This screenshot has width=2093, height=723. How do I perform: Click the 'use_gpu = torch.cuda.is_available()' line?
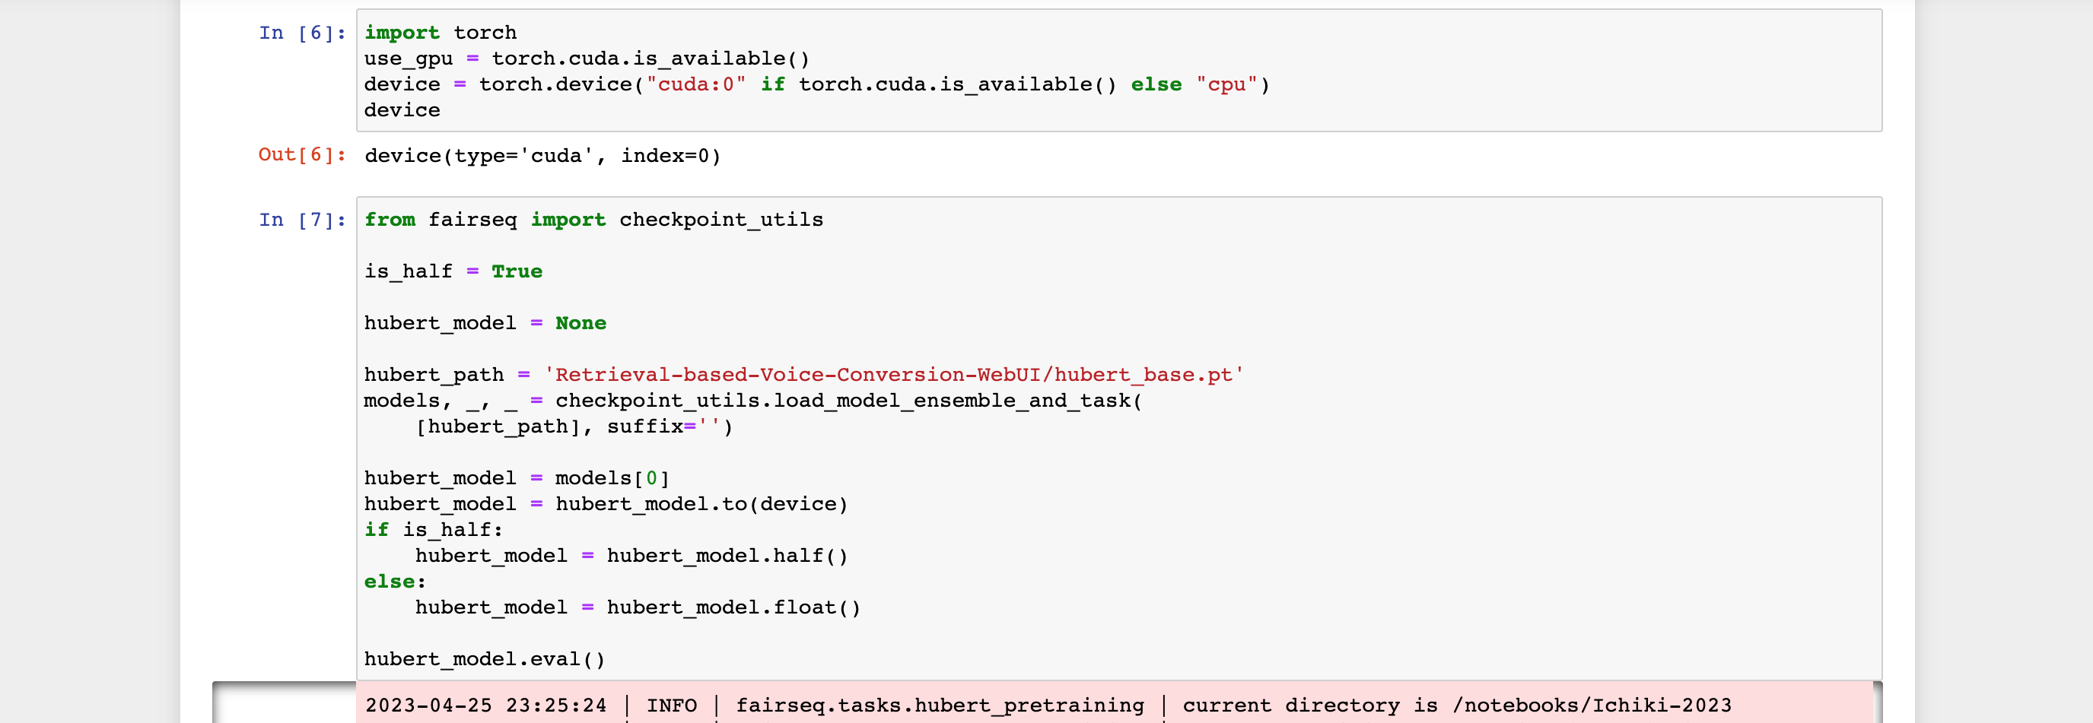[x=587, y=59]
